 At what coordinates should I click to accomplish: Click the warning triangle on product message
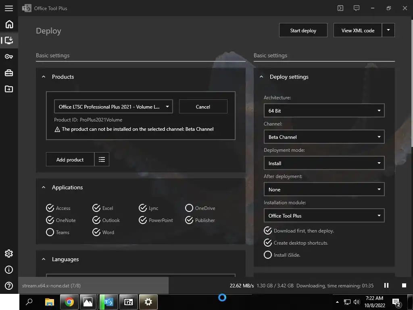(57, 130)
